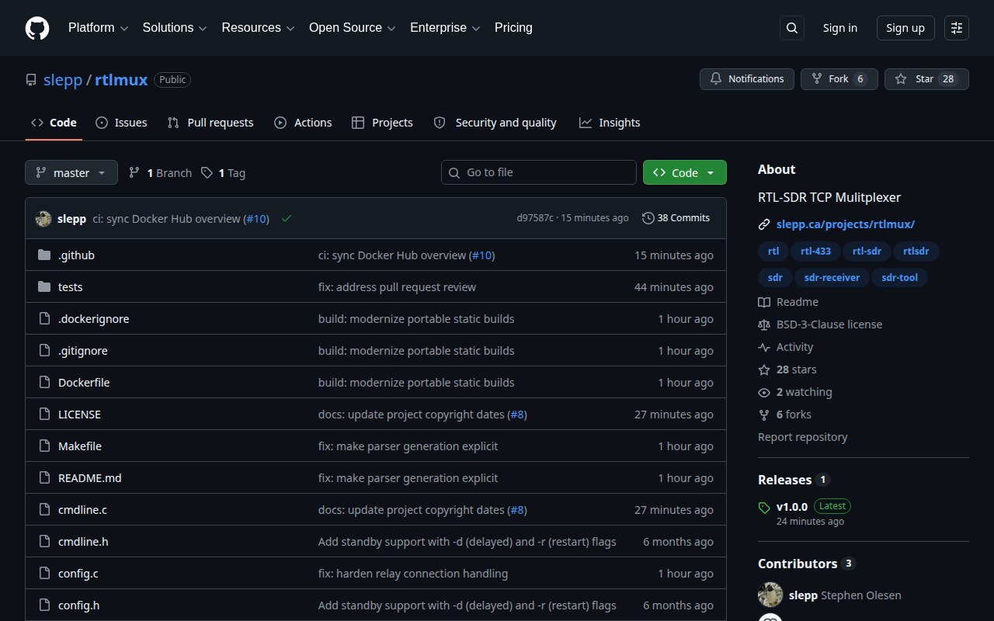994x621 pixels.
Task: Open Security and quality tab
Action: (x=495, y=123)
